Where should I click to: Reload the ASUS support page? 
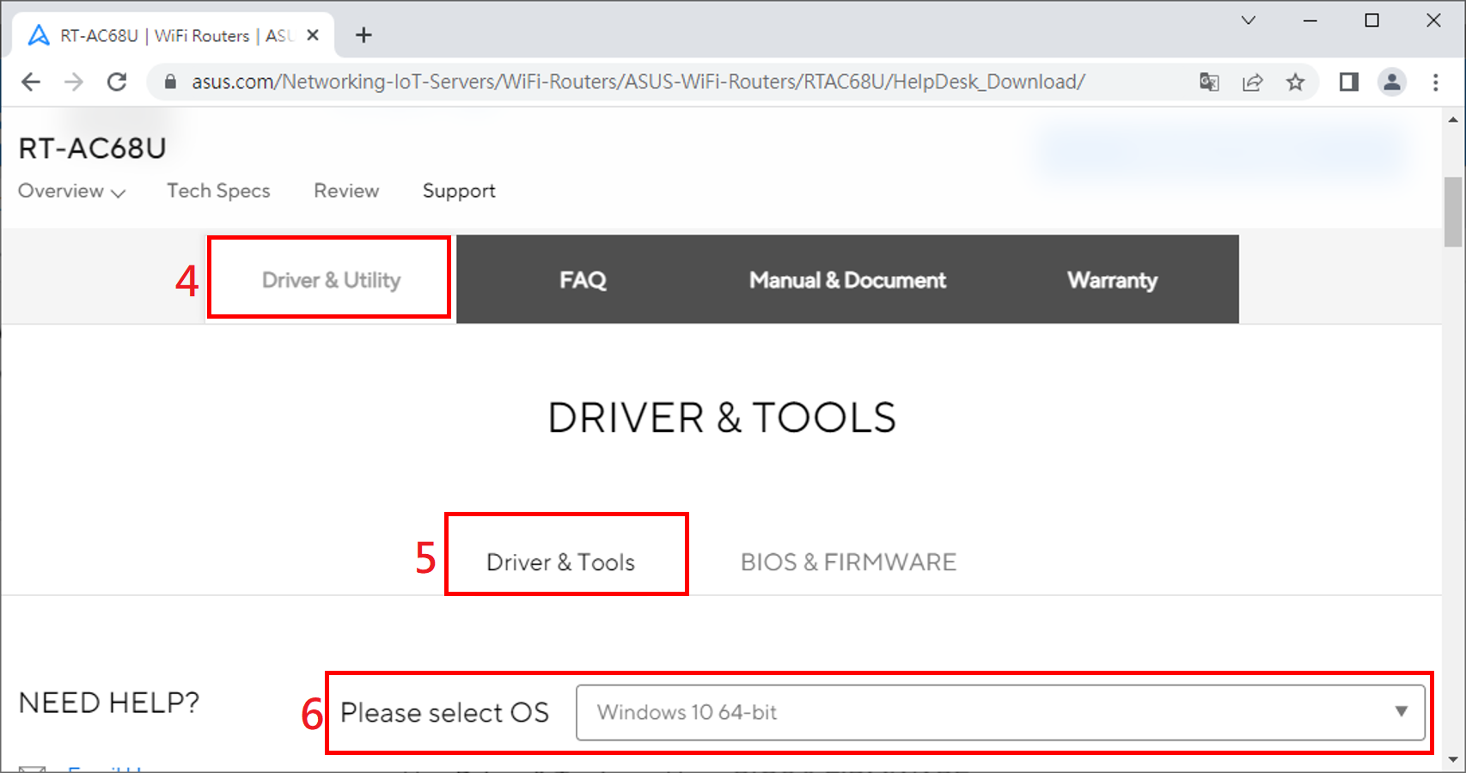(117, 82)
